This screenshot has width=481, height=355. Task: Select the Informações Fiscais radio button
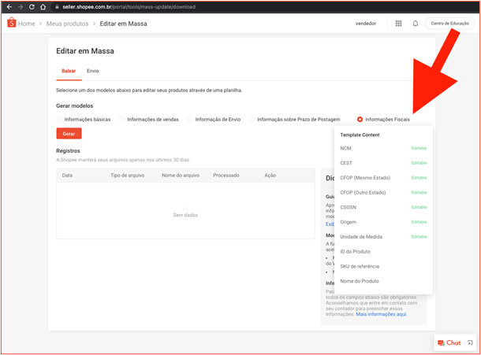tap(360, 119)
